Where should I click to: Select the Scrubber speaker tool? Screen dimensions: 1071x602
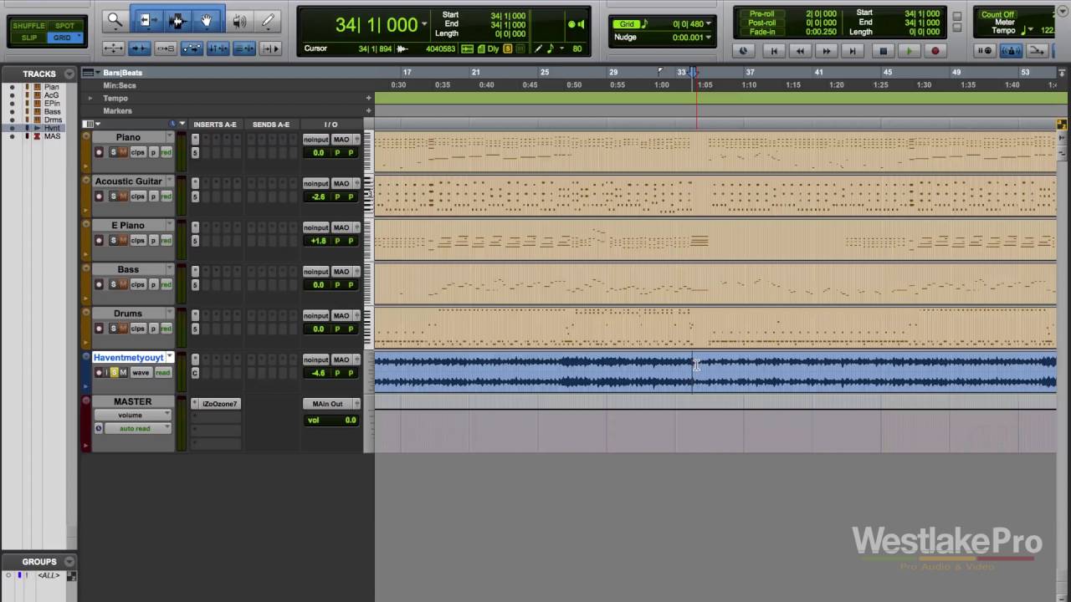coord(239,21)
